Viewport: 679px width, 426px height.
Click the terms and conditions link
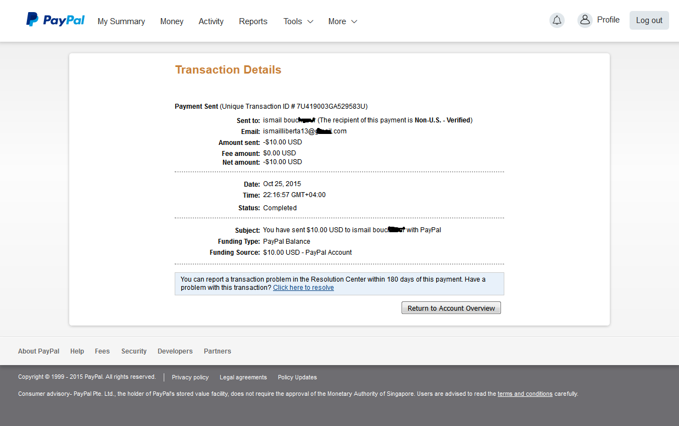[x=525, y=394]
